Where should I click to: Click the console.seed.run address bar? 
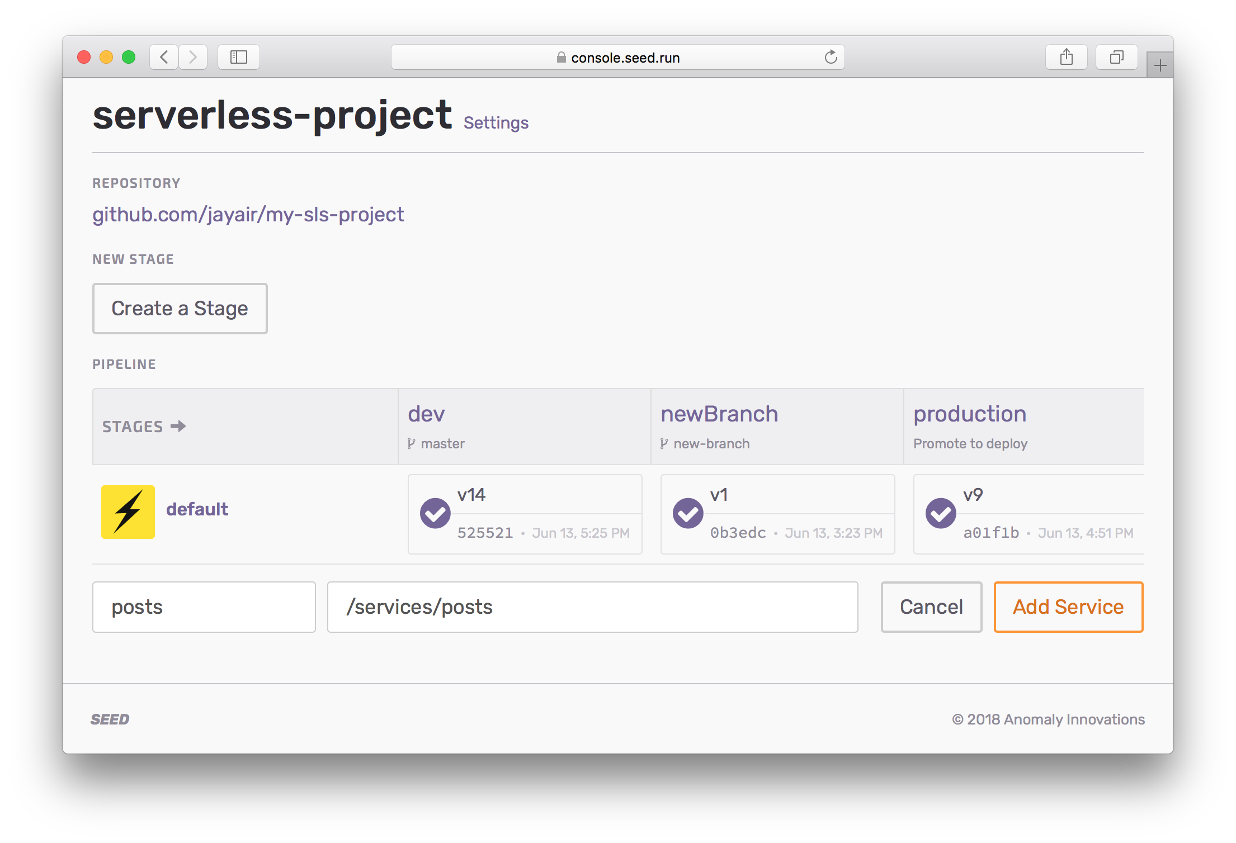pos(617,58)
